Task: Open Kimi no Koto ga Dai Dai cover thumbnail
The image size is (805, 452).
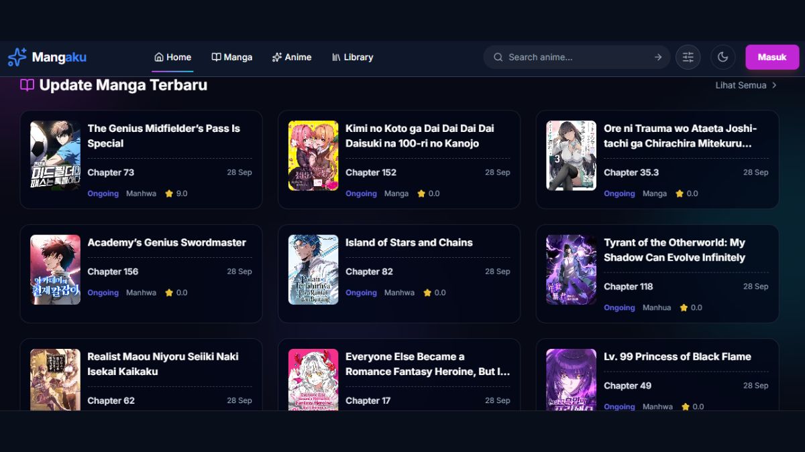Action: [x=313, y=155]
